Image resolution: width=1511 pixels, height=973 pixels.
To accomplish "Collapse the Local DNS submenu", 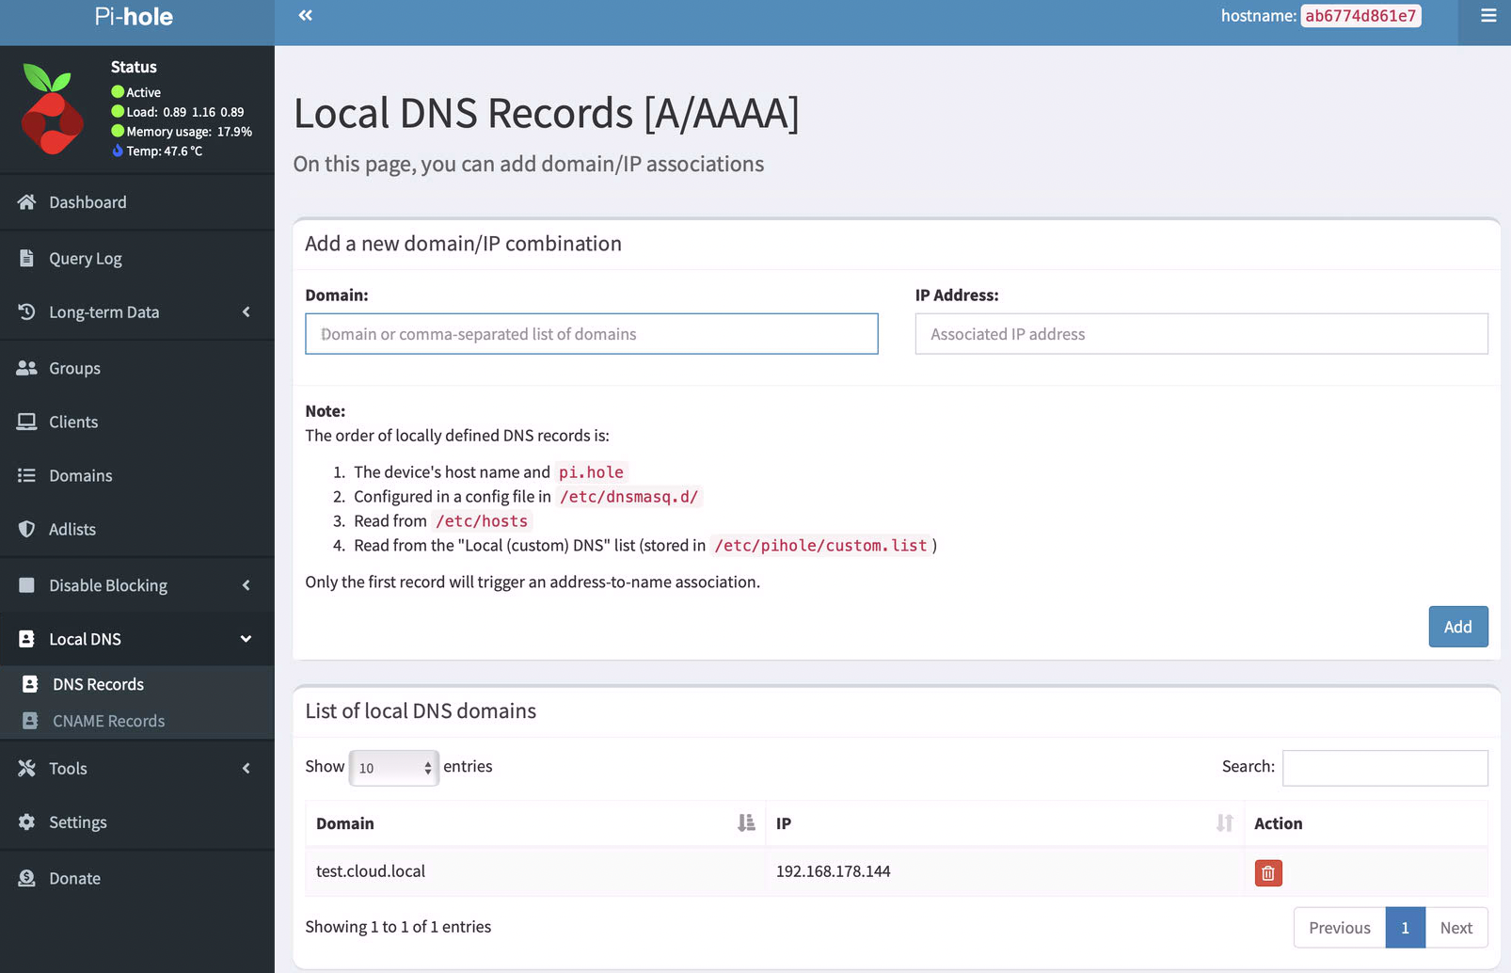I will point(247,639).
